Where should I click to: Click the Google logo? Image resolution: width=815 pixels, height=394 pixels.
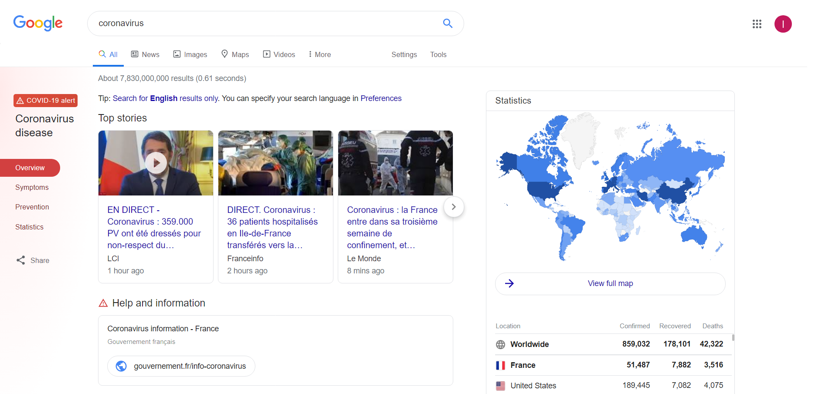pos(38,23)
